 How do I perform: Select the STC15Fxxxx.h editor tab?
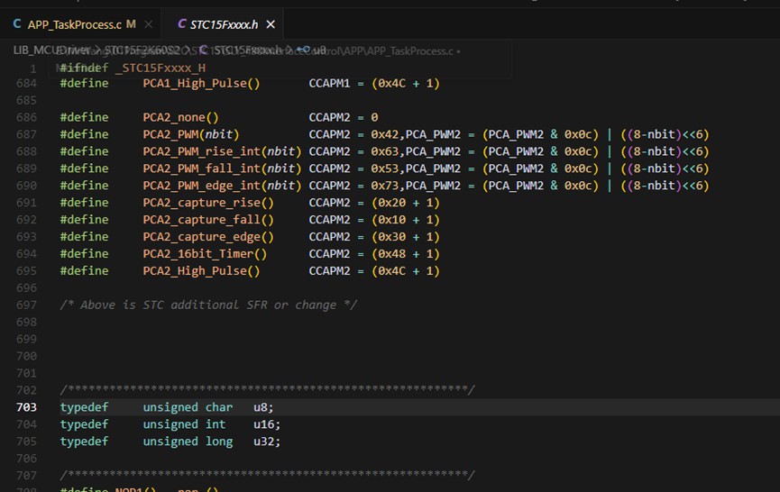point(224,24)
